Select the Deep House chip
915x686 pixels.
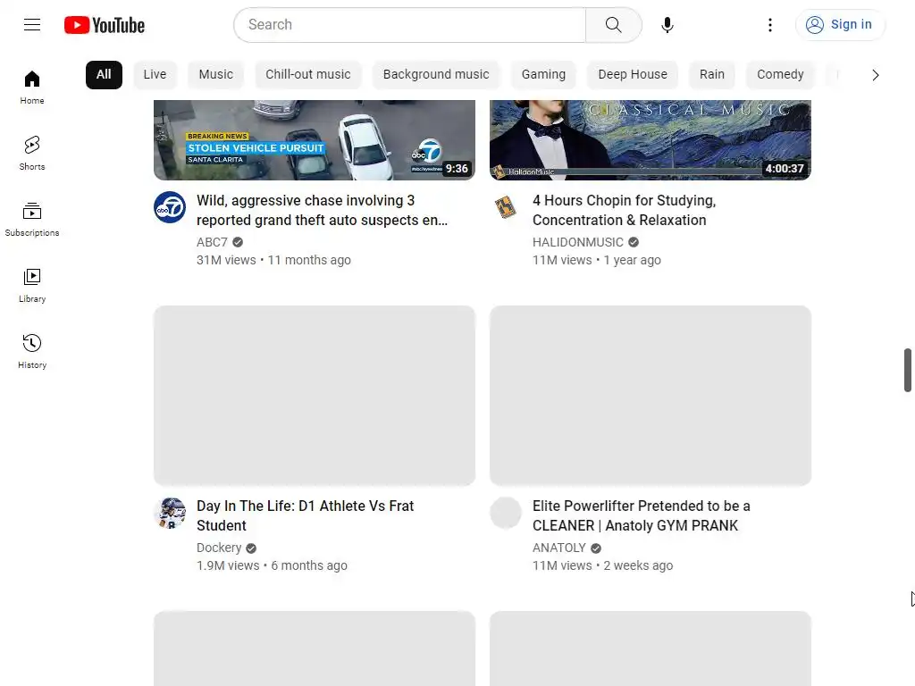pyautogui.click(x=633, y=75)
